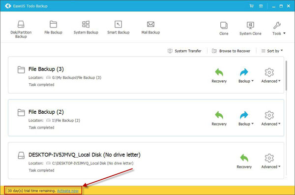Click the title bar menu icon beside the cart
The image size is (295, 195).
pos(261,6)
